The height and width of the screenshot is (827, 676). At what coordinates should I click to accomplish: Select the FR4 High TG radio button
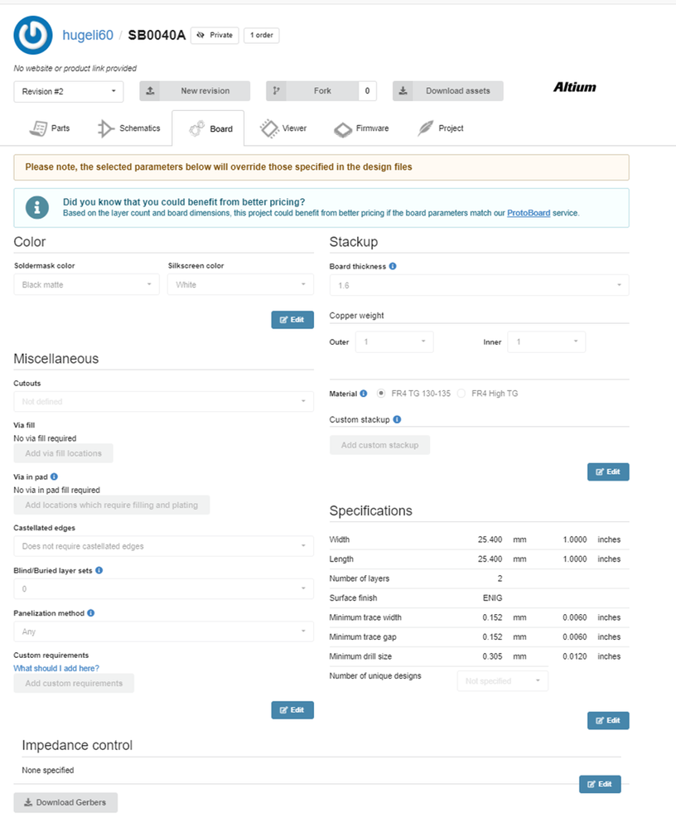(462, 394)
